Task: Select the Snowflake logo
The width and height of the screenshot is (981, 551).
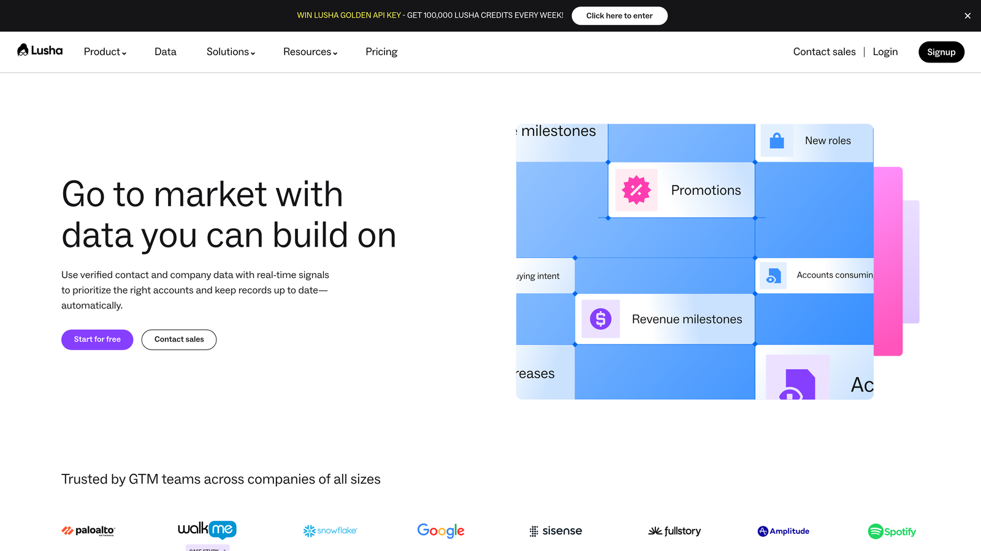Action: [x=330, y=530]
